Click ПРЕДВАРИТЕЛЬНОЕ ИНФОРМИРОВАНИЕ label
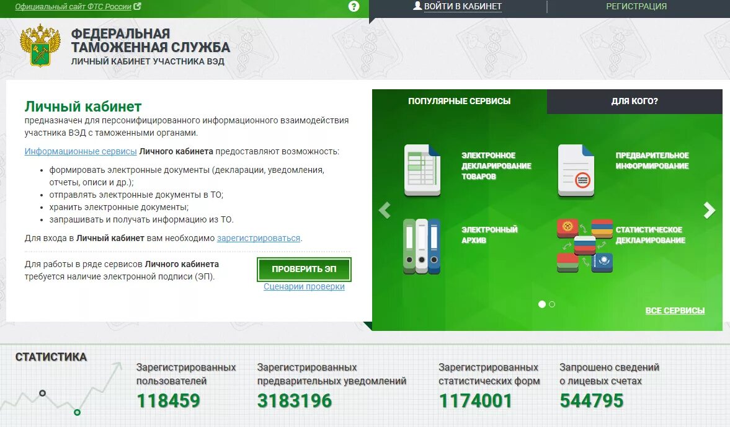This screenshot has width=730, height=427. click(x=652, y=161)
